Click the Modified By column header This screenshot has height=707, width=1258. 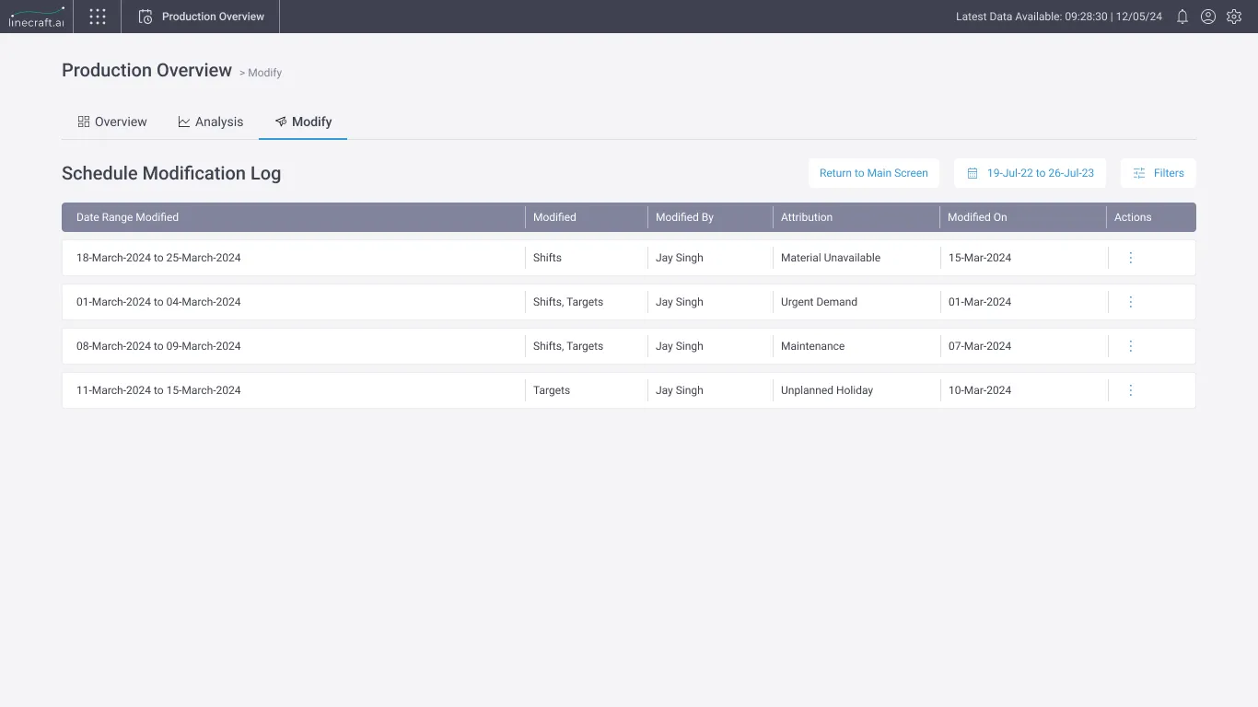tap(684, 217)
